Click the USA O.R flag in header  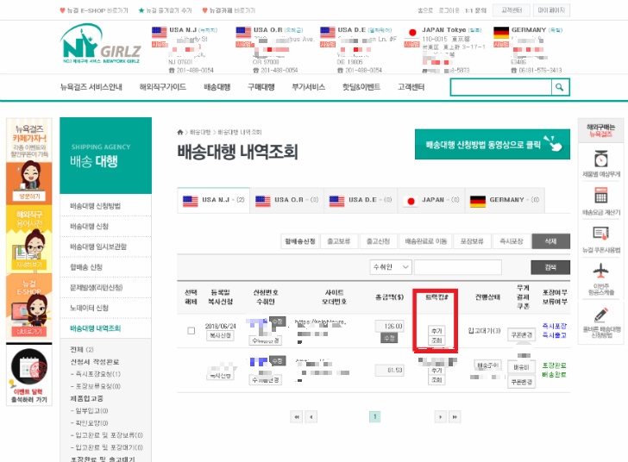tap(243, 32)
